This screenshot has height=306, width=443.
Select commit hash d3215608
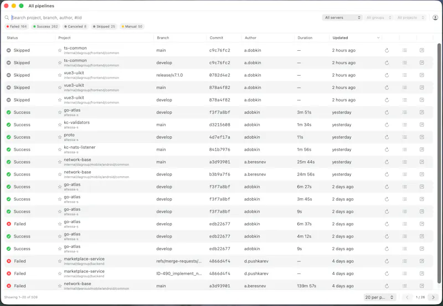pos(219,125)
